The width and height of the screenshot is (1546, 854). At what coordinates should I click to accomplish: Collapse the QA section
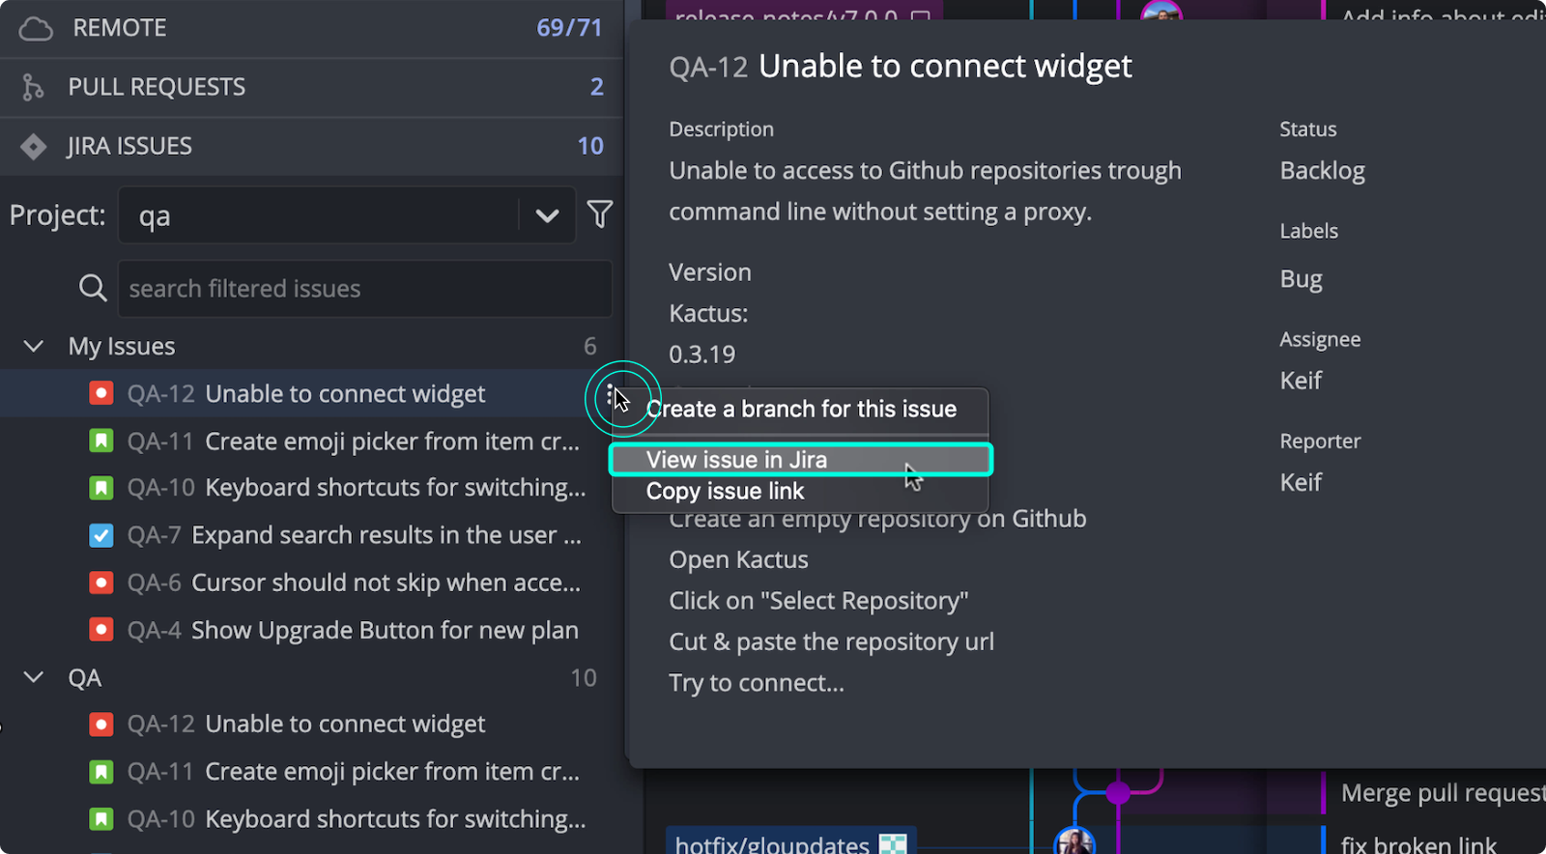(x=33, y=676)
